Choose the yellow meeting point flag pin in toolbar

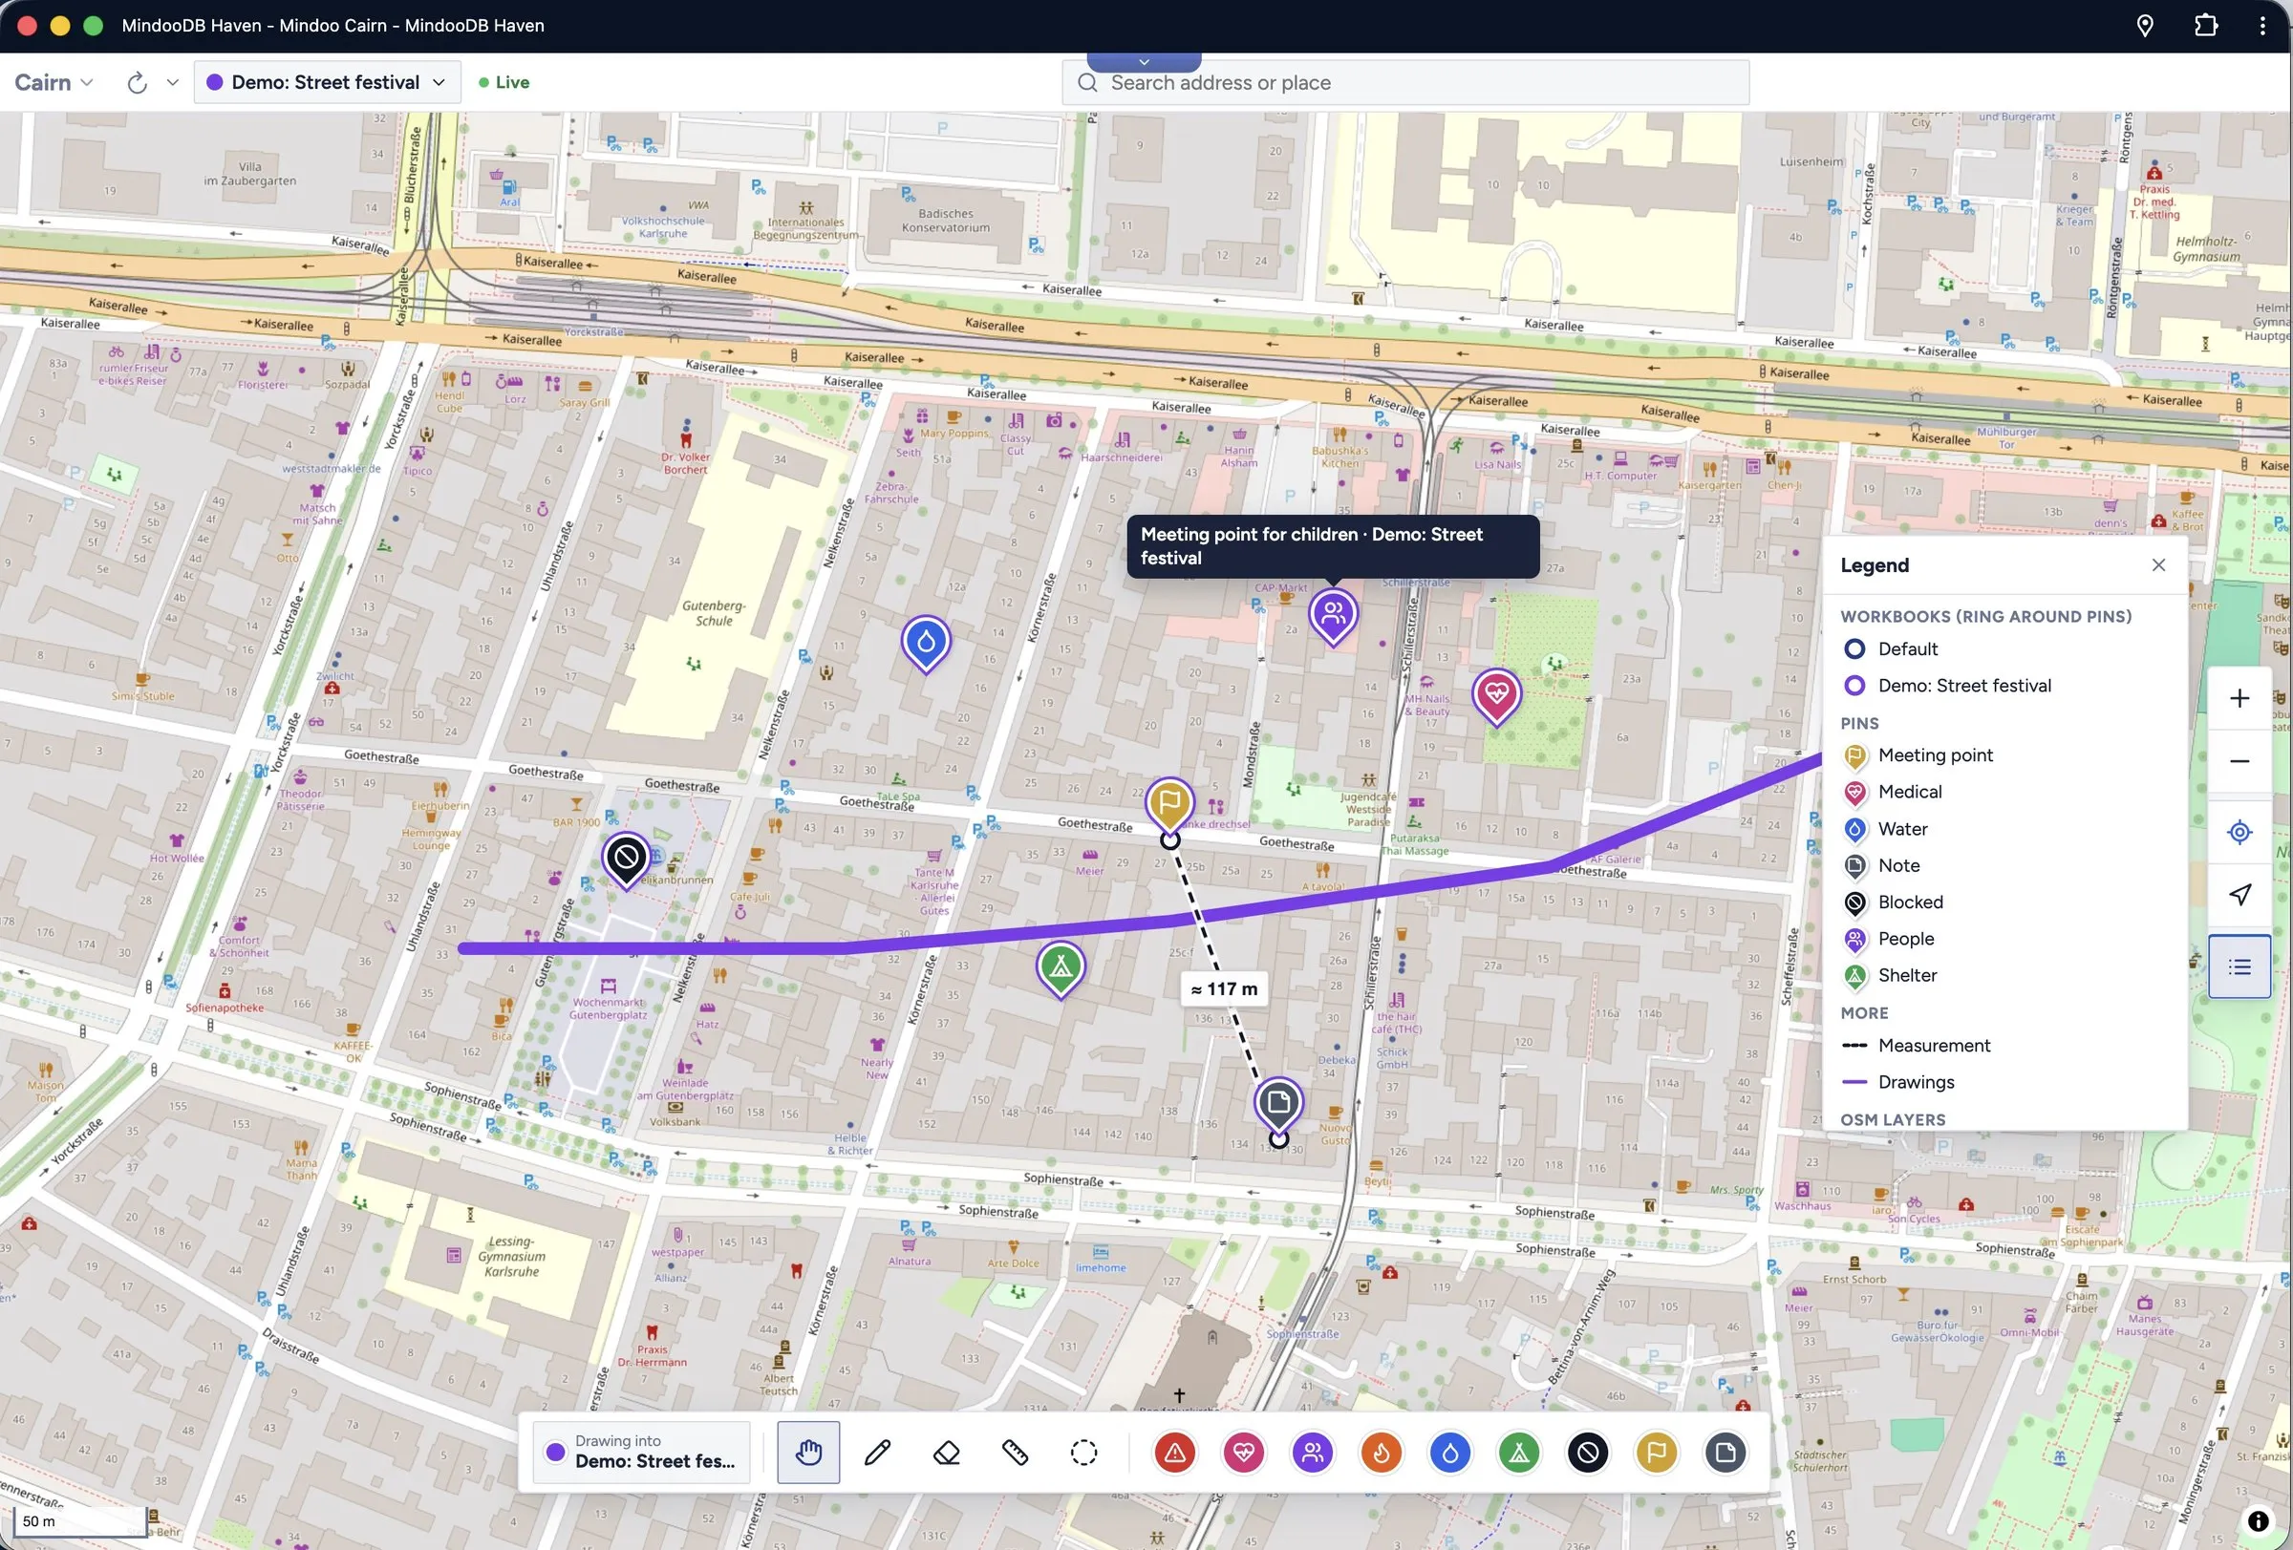point(1657,1452)
